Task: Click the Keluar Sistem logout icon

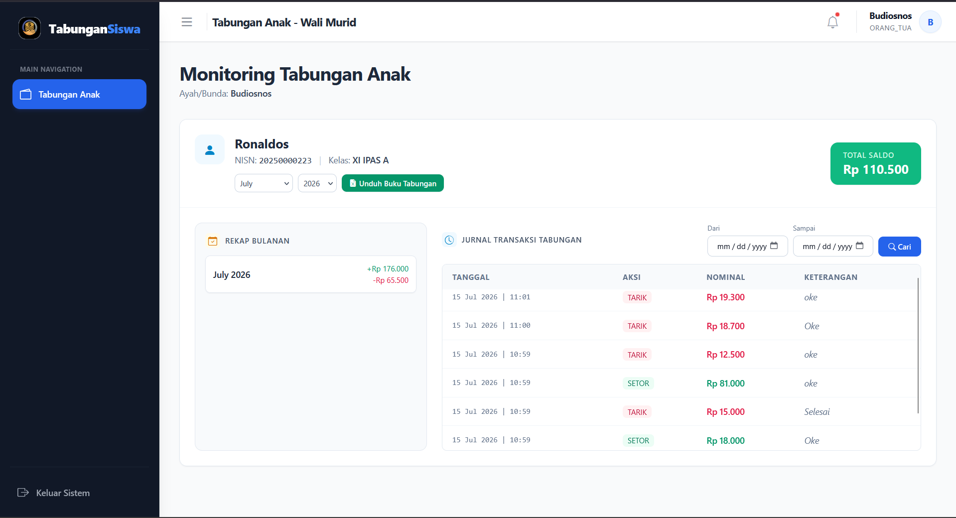Action: coord(23,493)
